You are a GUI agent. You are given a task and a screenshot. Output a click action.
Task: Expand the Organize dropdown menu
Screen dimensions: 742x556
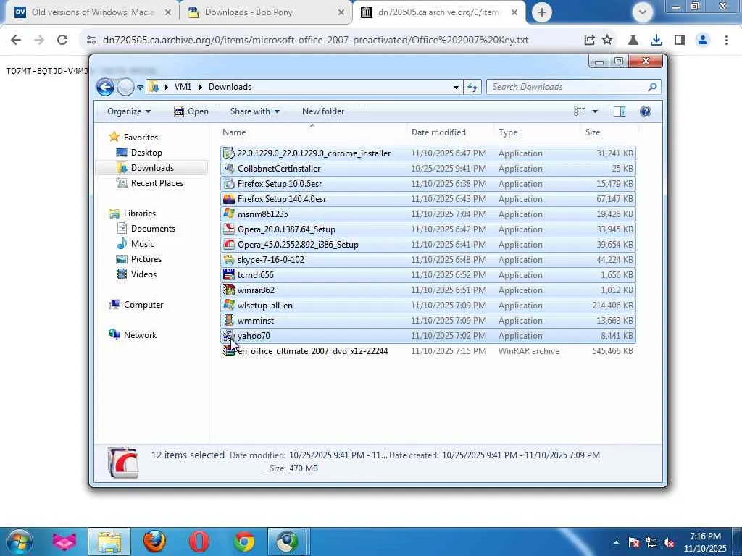(129, 111)
